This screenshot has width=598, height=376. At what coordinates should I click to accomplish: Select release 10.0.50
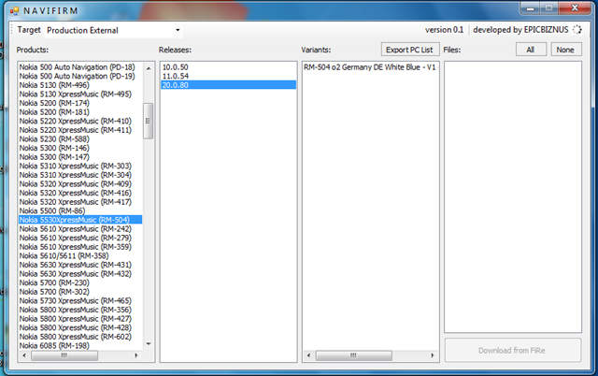pyautogui.click(x=228, y=67)
